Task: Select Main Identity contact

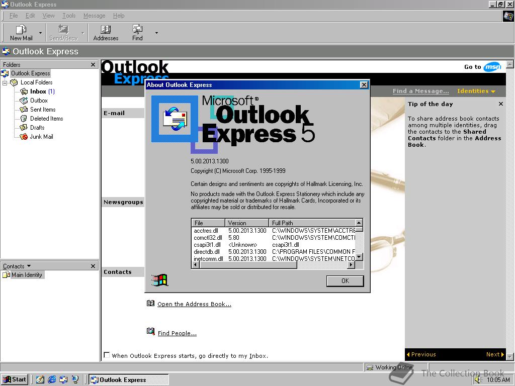Action: tap(27, 275)
